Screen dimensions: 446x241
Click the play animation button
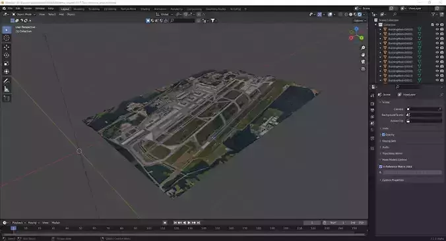click(x=189, y=223)
